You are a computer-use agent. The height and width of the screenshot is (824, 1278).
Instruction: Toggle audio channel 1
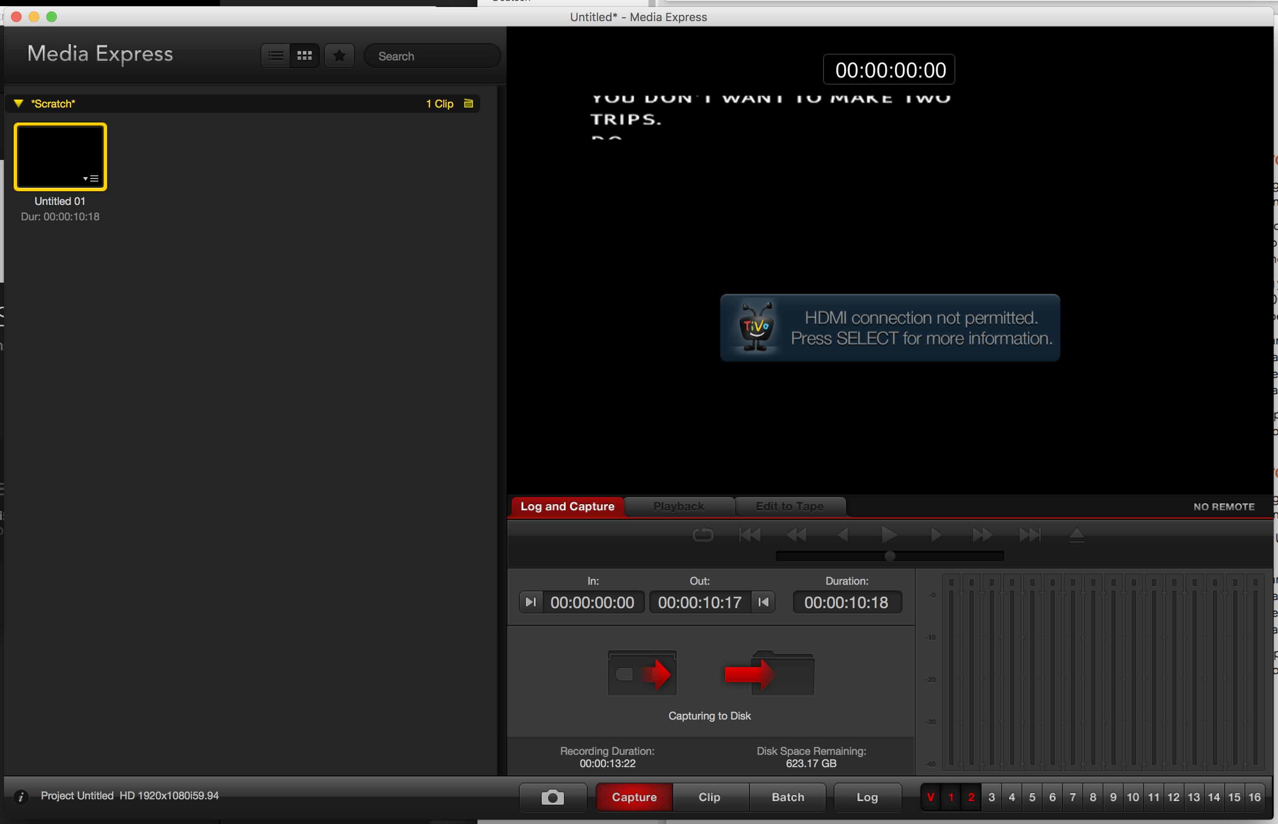(951, 797)
